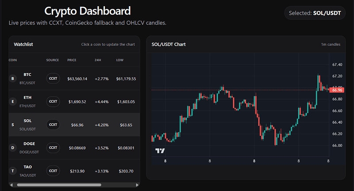Select the DOGE/USDT pair label
This screenshot has width=354, height=191.
point(29,152)
